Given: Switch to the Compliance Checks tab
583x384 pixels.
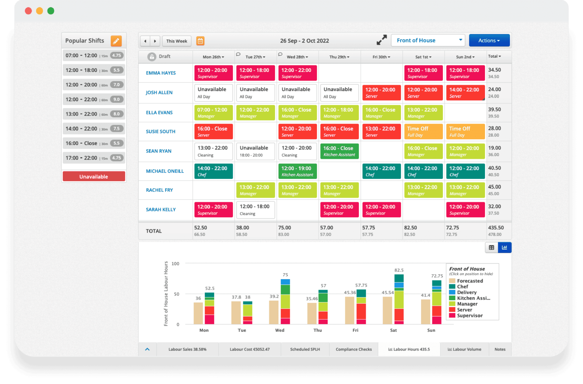Looking at the screenshot, I should click(x=354, y=349).
